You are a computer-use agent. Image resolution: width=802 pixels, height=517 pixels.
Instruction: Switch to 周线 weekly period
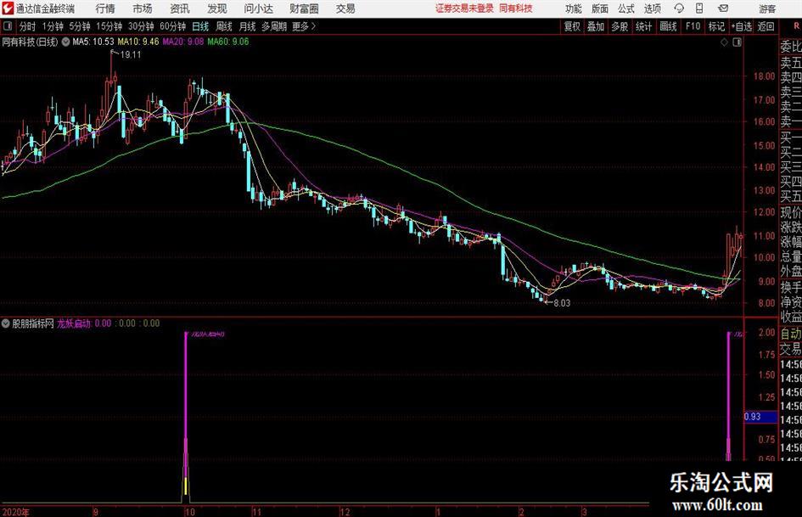[x=223, y=26]
